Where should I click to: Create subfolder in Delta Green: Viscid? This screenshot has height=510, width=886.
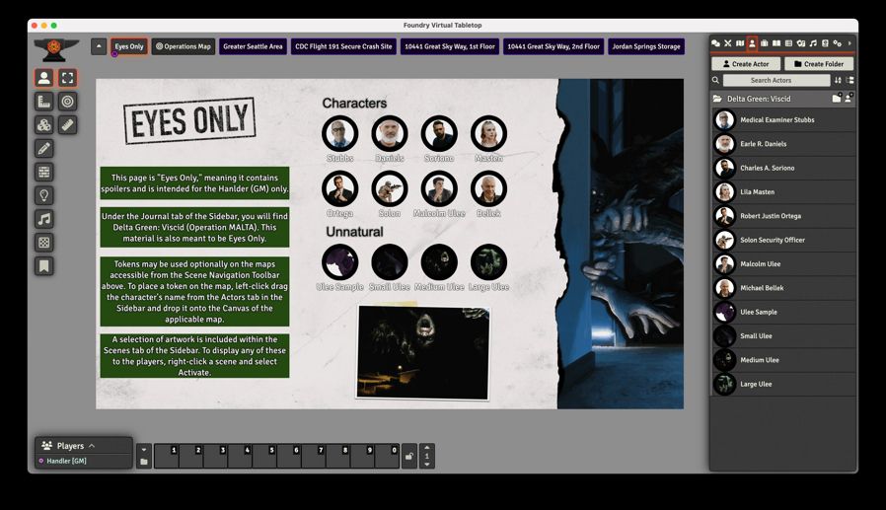[837, 99]
